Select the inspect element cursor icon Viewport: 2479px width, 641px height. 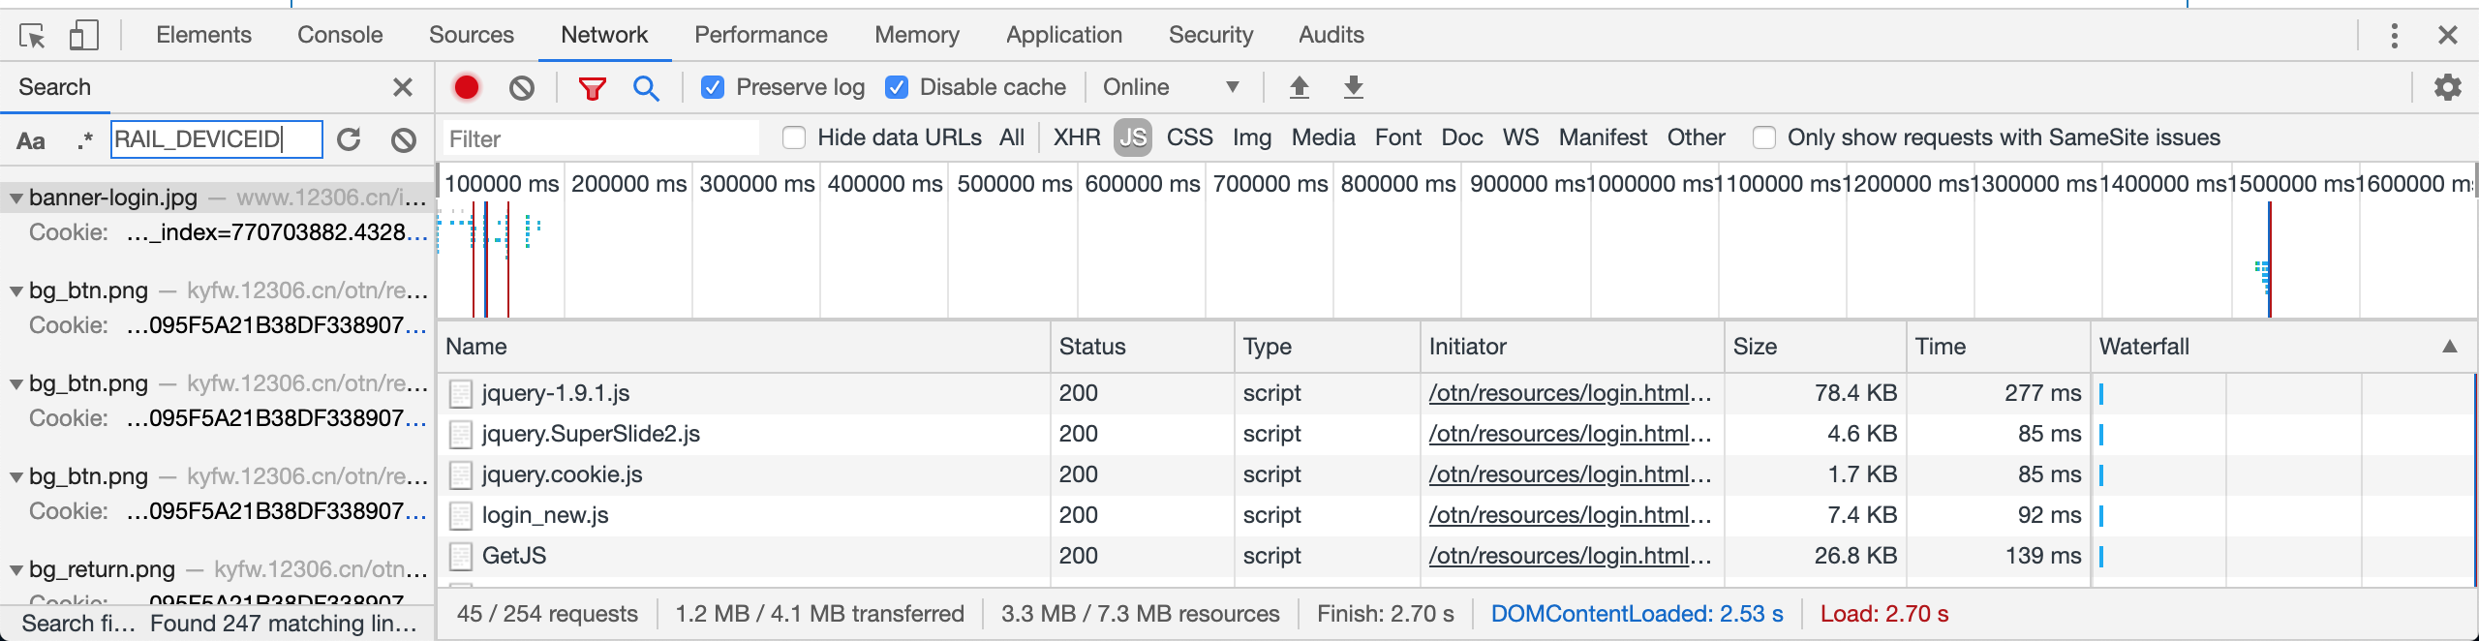click(x=32, y=36)
